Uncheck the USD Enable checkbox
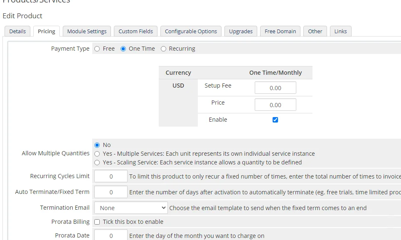 coord(275,120)
